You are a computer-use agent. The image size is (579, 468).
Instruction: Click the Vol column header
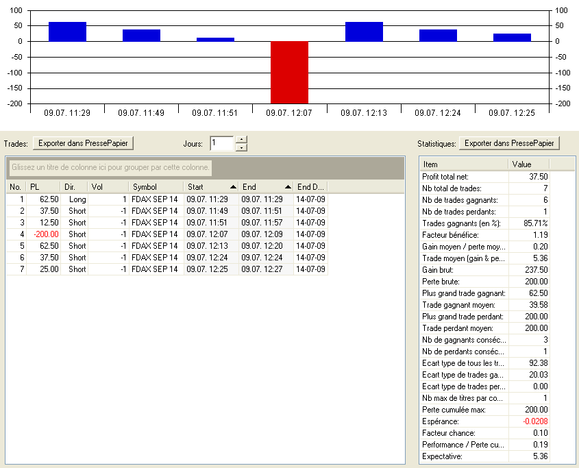click(x=108, y=187)
